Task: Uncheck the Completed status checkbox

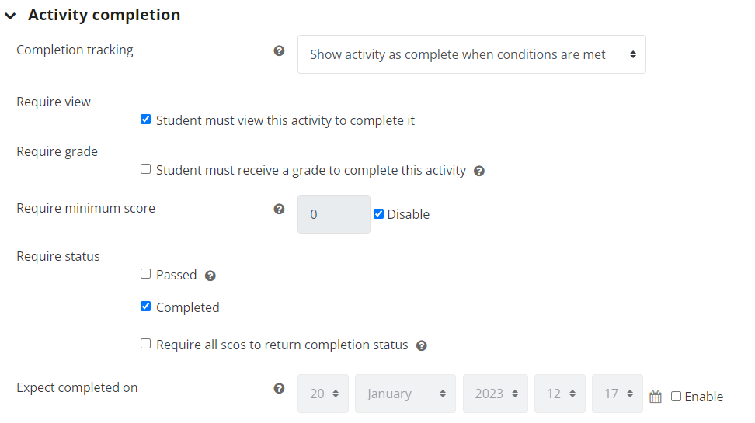Action: (145, 306)
